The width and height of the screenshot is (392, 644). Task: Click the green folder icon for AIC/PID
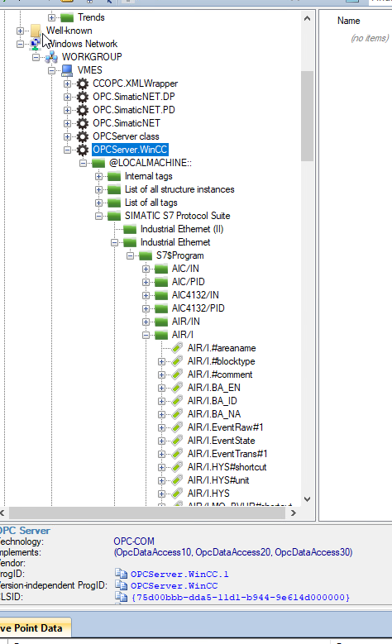click(161, 282)
